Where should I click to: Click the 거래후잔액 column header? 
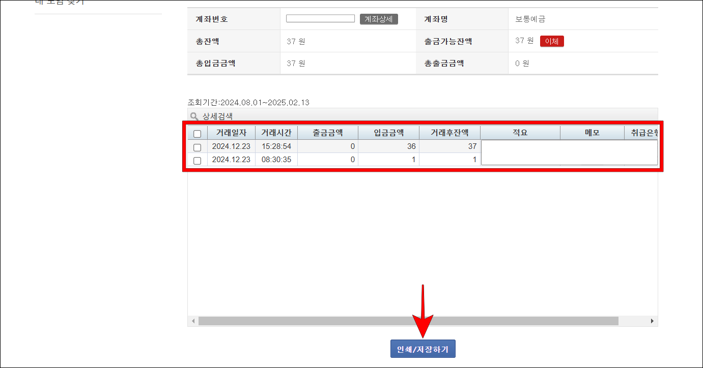point(449,132)
